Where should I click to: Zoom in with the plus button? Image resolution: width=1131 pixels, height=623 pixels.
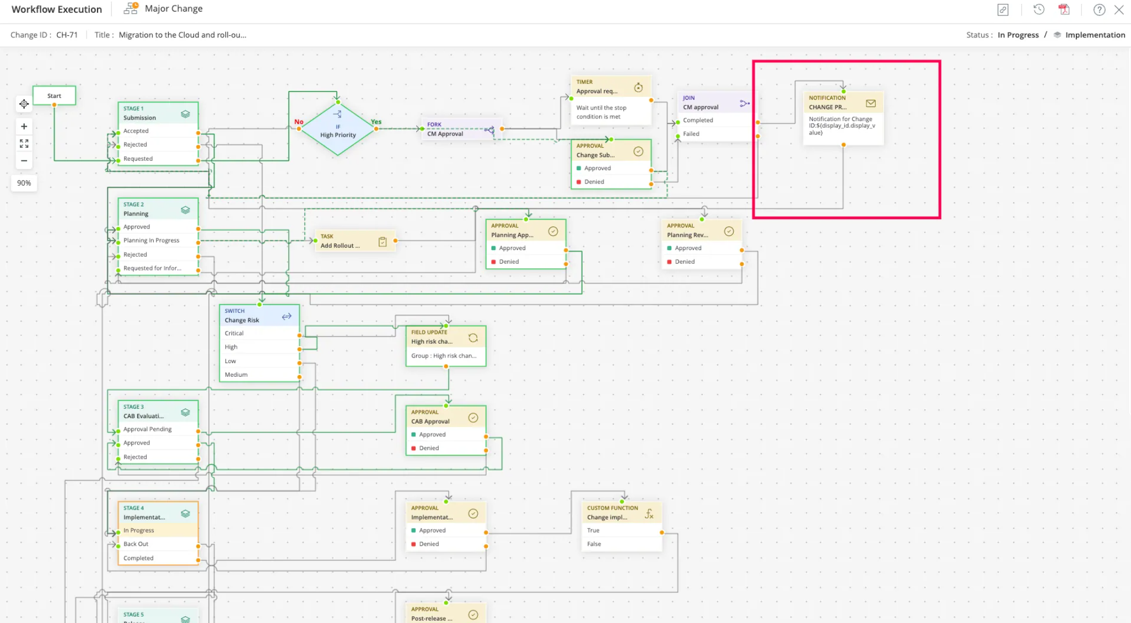tap(24, 126)
